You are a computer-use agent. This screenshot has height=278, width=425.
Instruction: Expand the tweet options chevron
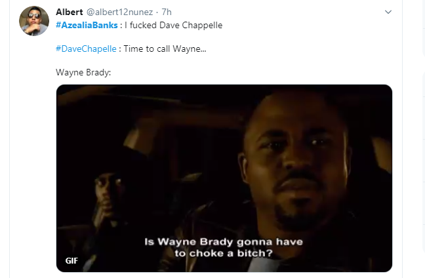tap(388, 12)
